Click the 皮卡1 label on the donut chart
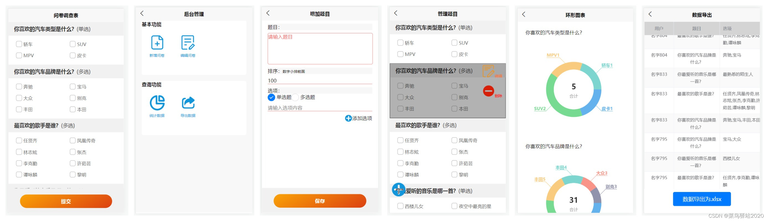768x221 pixels. point(607,109)
